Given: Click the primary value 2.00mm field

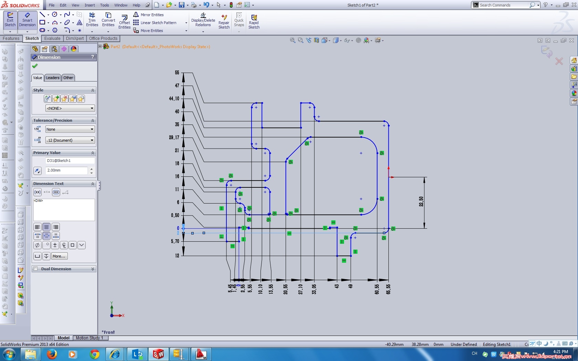Looking at the screenshot, I should (67, 171).
